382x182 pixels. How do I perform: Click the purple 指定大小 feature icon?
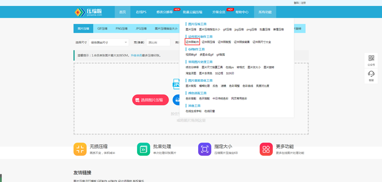tap(205, 149)
